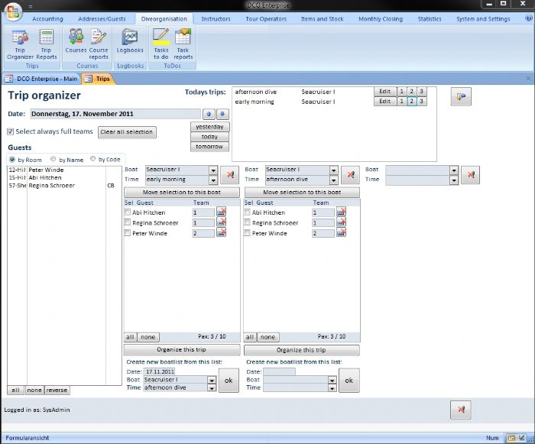Viewport: 535px width, 444px height.
Task: Select the by Code radio button
Action: pyautogui.click(x=92, y=159)
